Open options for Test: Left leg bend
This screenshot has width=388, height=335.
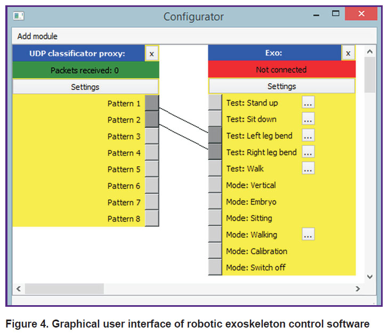coord(308,135)
